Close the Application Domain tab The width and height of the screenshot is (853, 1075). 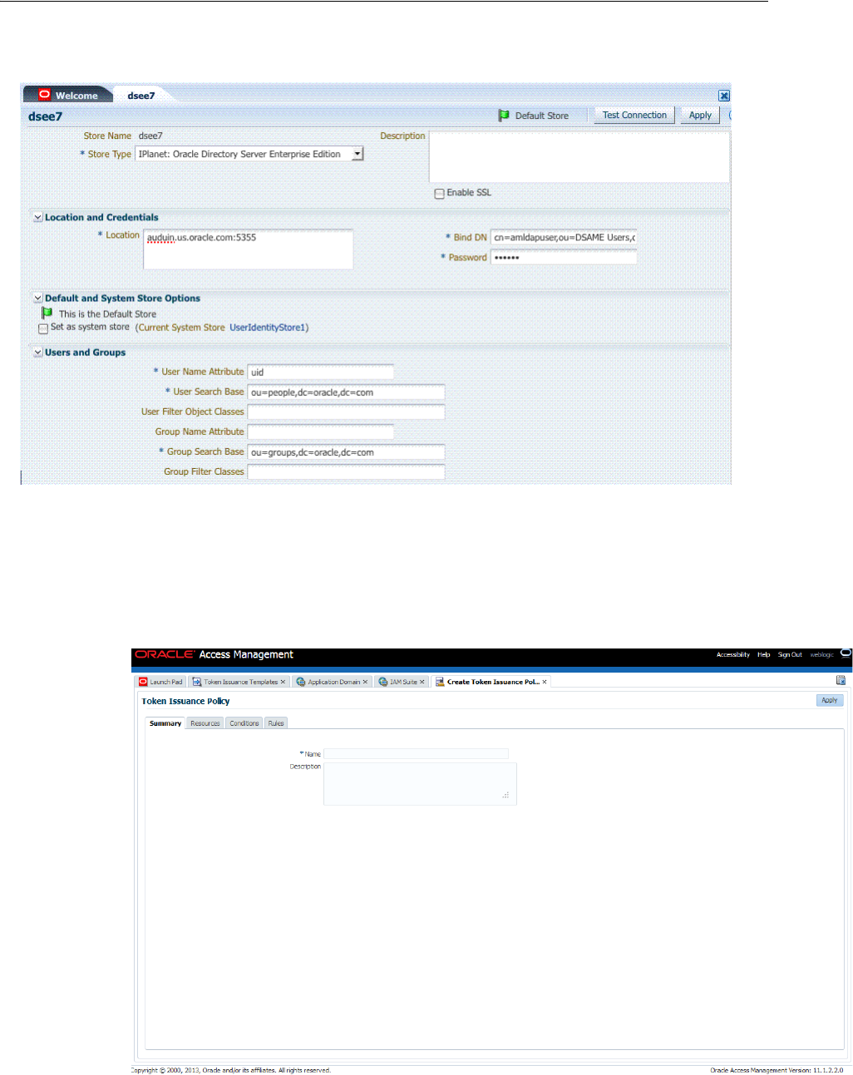[x=365, y=682]
